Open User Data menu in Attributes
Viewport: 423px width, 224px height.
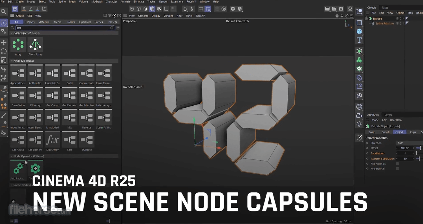pos(396,120)
